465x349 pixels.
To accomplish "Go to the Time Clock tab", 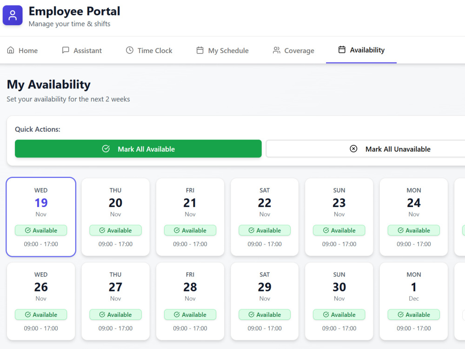I will click(x=149, y=50).
